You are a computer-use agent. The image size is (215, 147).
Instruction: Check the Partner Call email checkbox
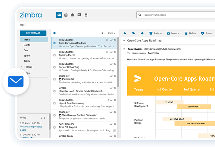[55, 79]
